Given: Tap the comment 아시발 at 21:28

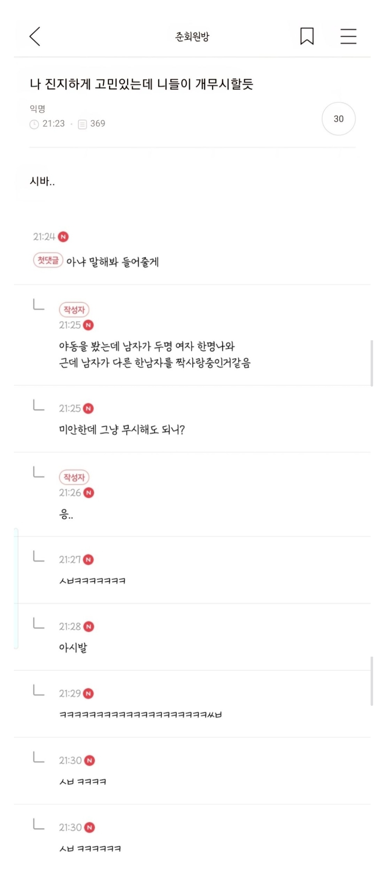Looking at the screenshot, I should coord(73,647).
